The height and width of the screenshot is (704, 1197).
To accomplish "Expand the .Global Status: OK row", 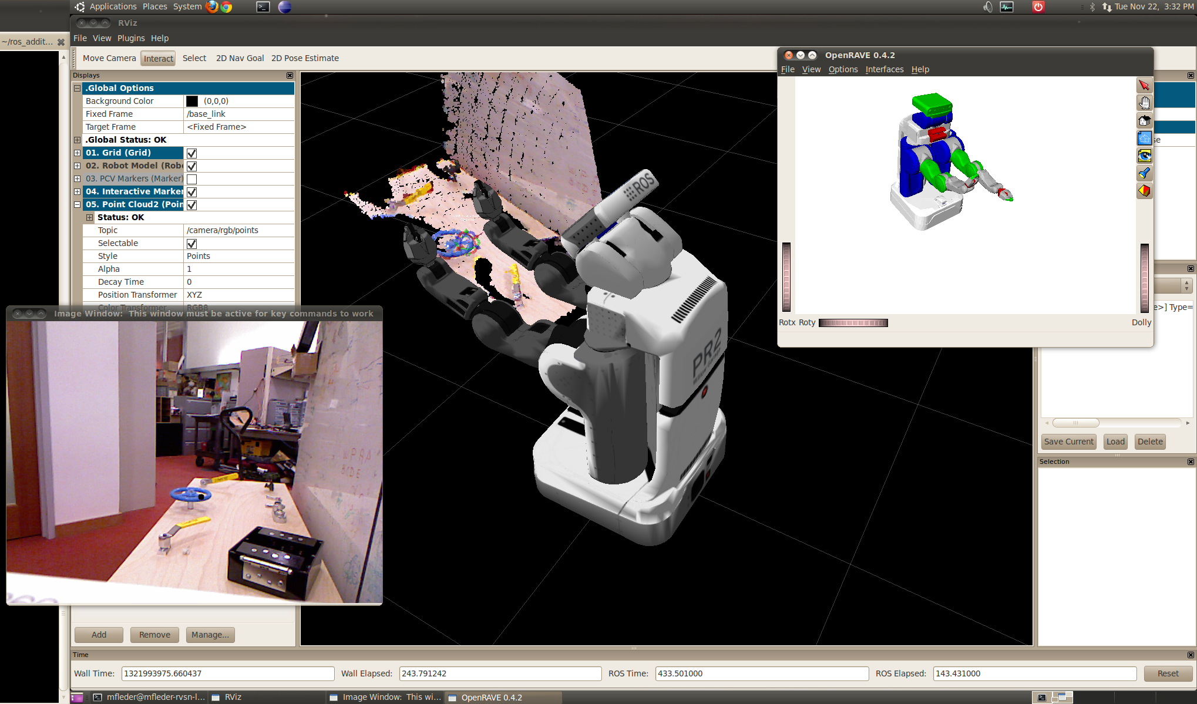I will pyautogui.click(x=77, y=140).
